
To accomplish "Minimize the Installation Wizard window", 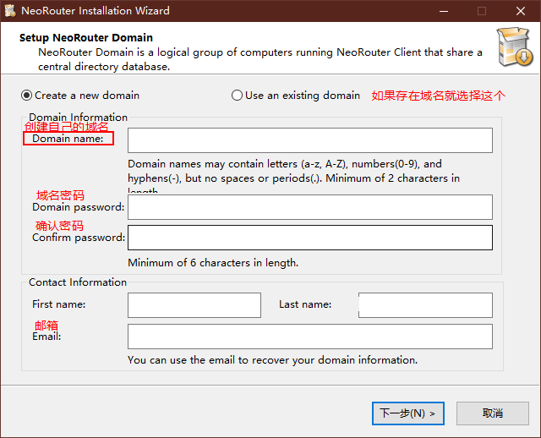I will [444, 11].
